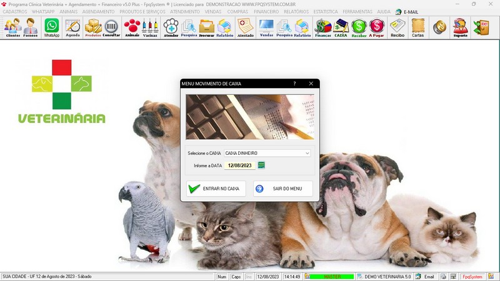Screen dimensions: 500x281
Task: Open the Animais paw icon
Action: 132,27
